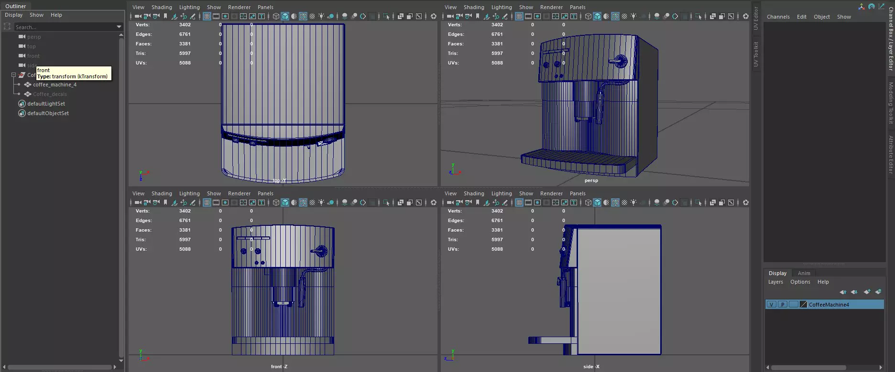Click Grease Pencil icon in top viewport toolbar
The width and height of the screenshot is (895, 372).
point(193,16)
